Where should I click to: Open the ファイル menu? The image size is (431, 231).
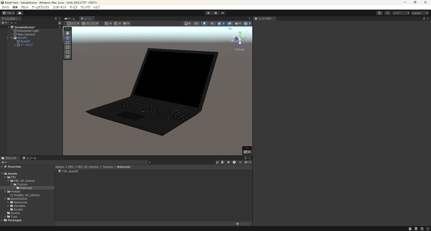[x=5, y=7]
